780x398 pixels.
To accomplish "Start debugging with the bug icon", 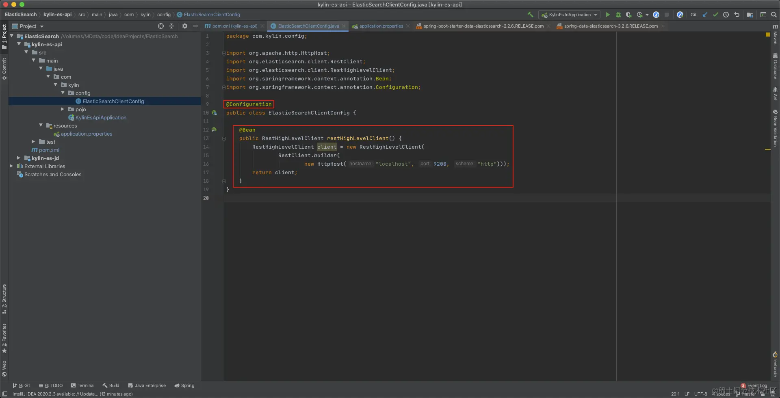I will point(618,15).
